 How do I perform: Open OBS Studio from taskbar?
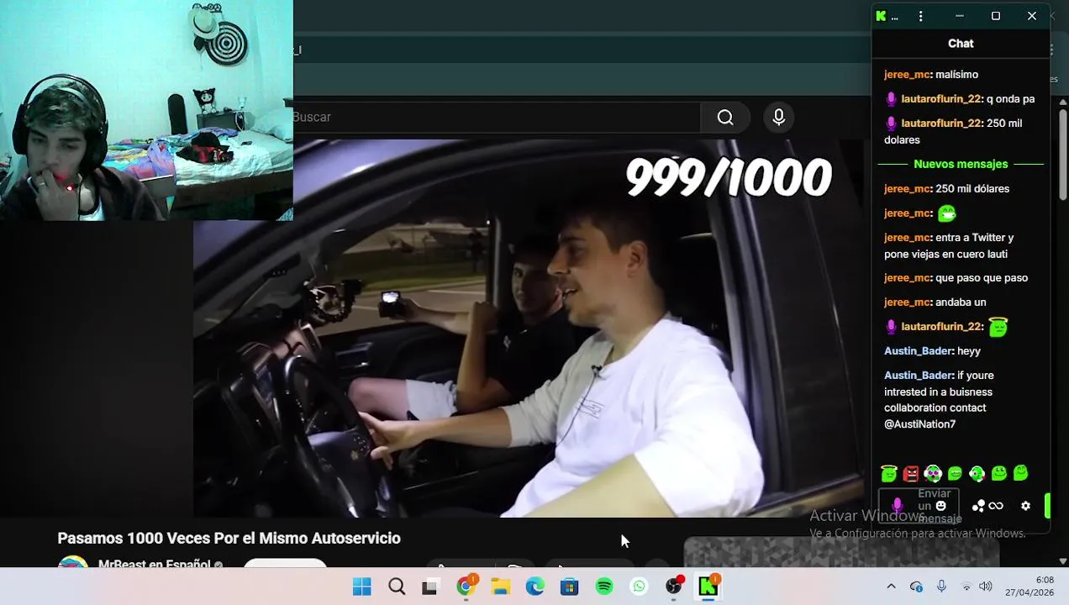[674, 587]
